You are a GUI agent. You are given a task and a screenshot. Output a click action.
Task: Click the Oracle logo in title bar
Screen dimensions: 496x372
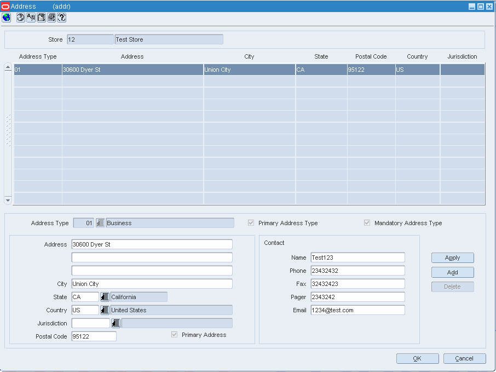(5, 7)
